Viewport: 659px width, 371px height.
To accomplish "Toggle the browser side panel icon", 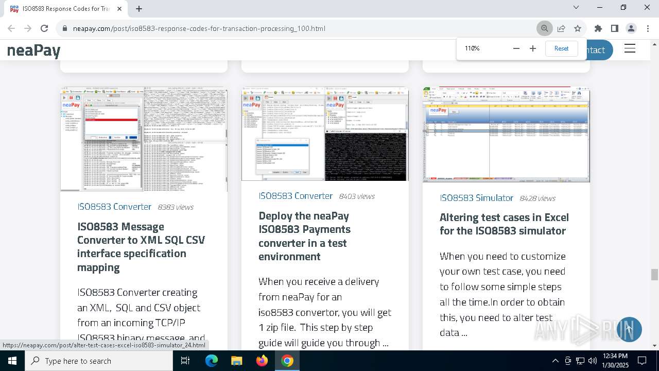I will click(614, 28).
